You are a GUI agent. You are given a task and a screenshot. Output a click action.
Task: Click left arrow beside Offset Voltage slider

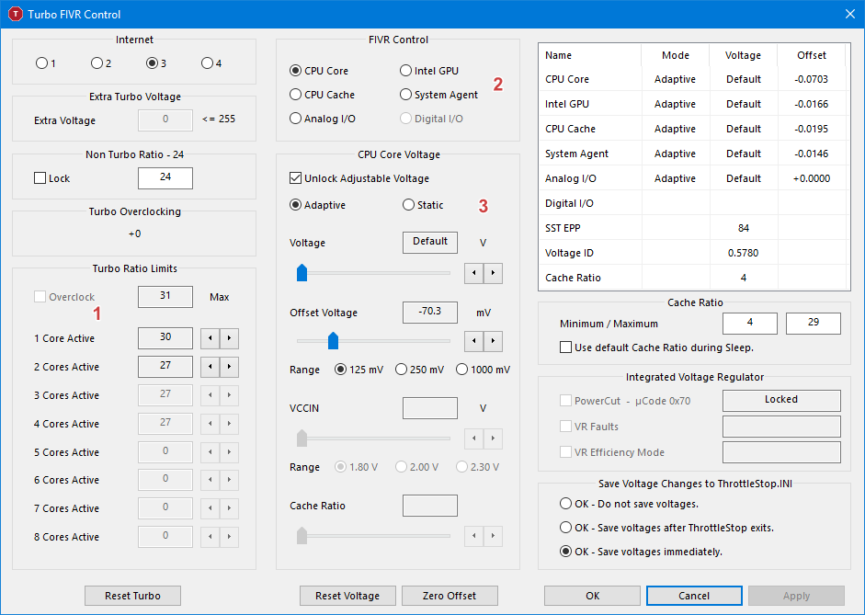click(474, 341)
